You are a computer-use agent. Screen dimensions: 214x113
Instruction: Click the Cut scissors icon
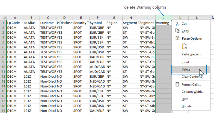177,24
